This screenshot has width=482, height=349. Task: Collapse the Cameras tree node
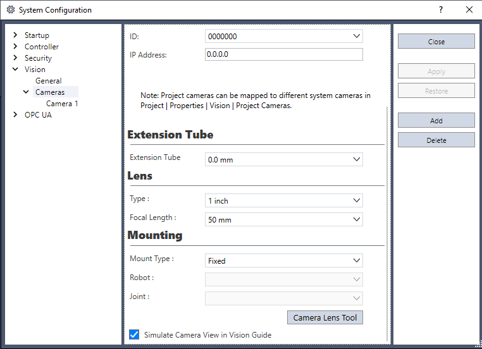click(x=26, y=92)
